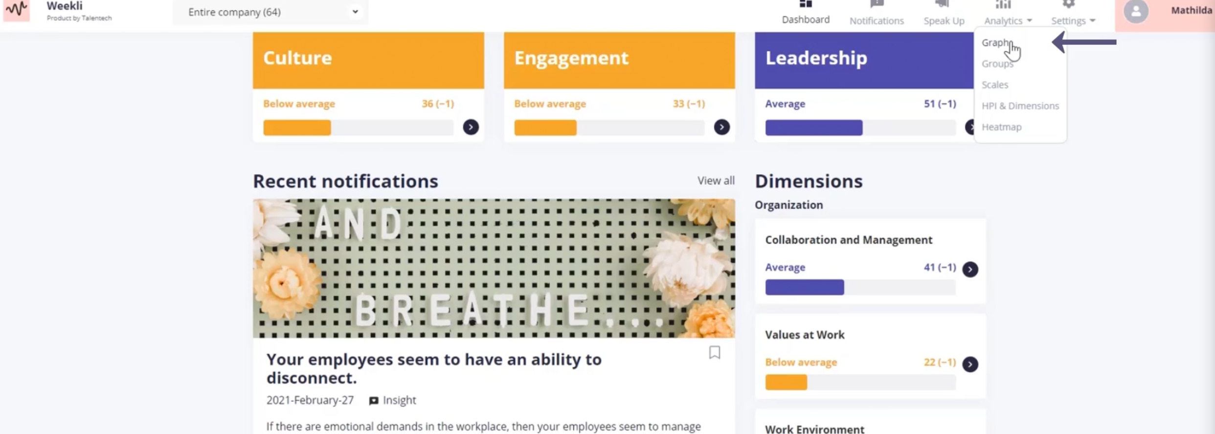
Task: Click the Weekli pulse logo icon
Action: point(17,10)
